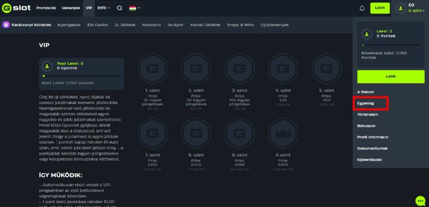Open the Bónuszok link
The width and height of the screenshot is (429, 207).
coord(366,126)
